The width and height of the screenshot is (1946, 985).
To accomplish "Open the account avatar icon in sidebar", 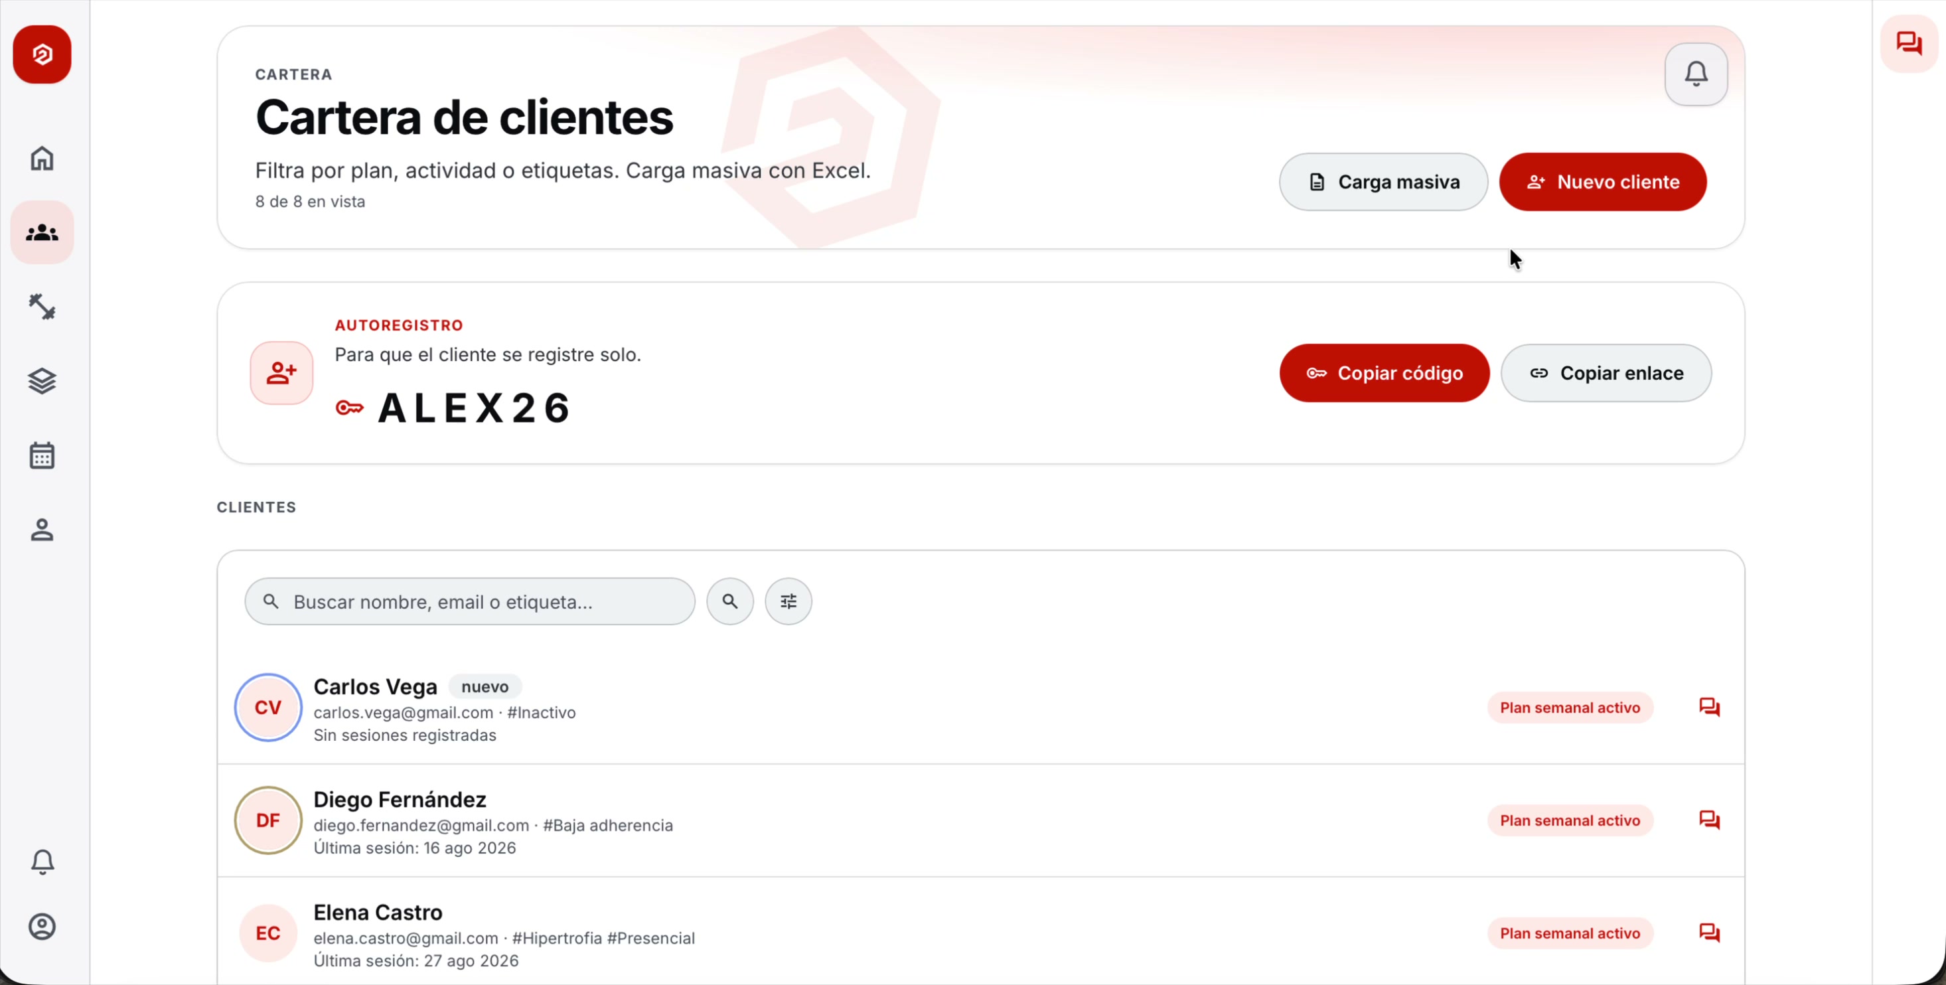I will pyautogui.click(x=42, y=927).
